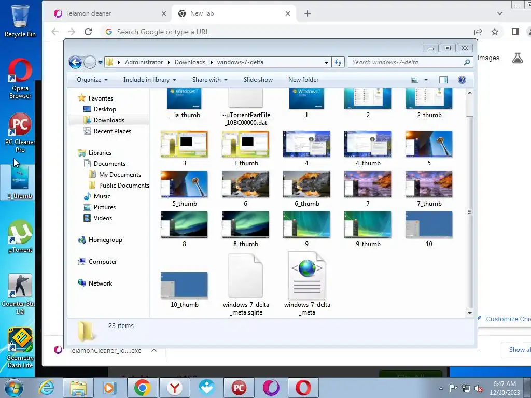Click the refresh button next to address bar
This screenshot has height=398, width=531.
[x=338, y=62]
